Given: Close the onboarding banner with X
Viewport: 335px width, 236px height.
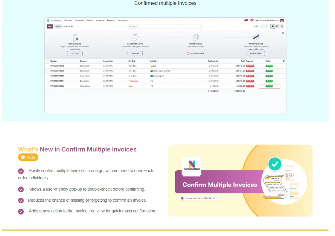Looking at the screenshot, I should point(283,33).
